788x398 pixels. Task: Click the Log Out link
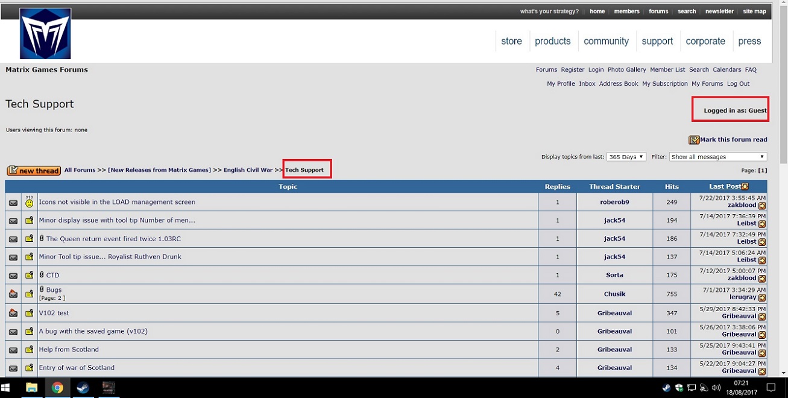738,84
